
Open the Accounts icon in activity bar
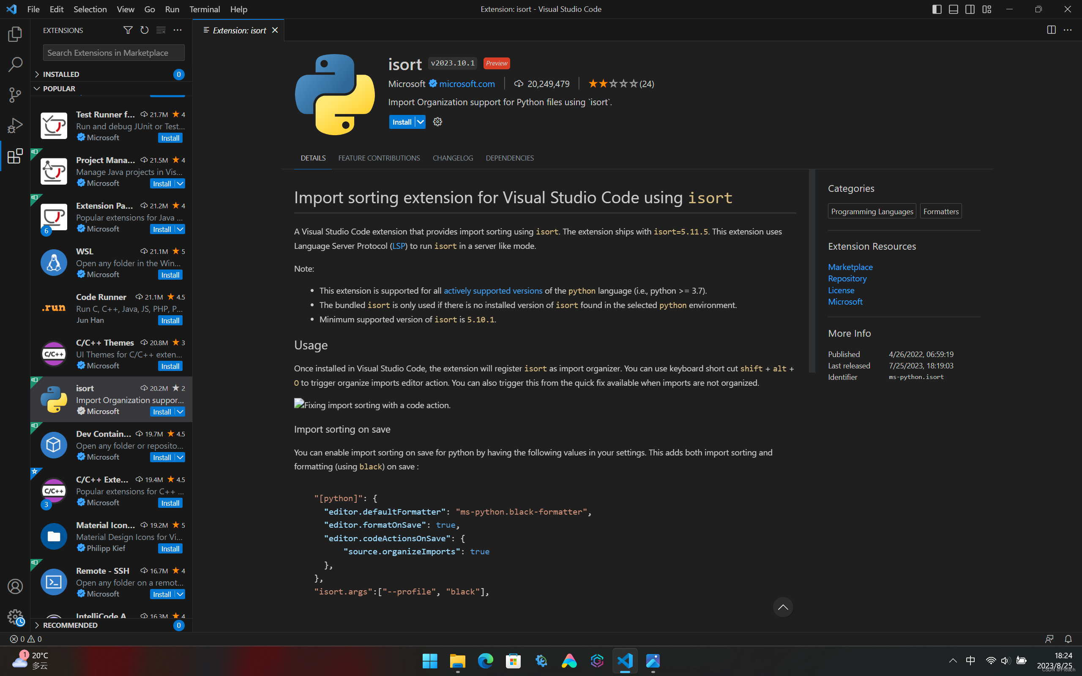pyautogui.click(x=15, y=586)
